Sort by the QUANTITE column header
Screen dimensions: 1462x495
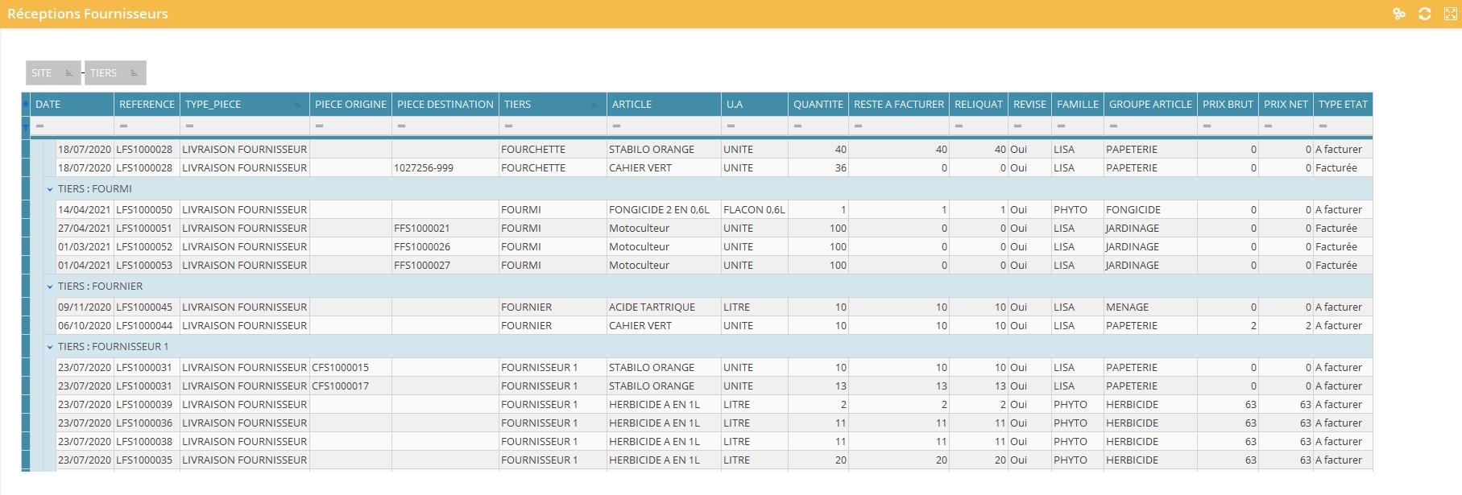pos(818,105)
